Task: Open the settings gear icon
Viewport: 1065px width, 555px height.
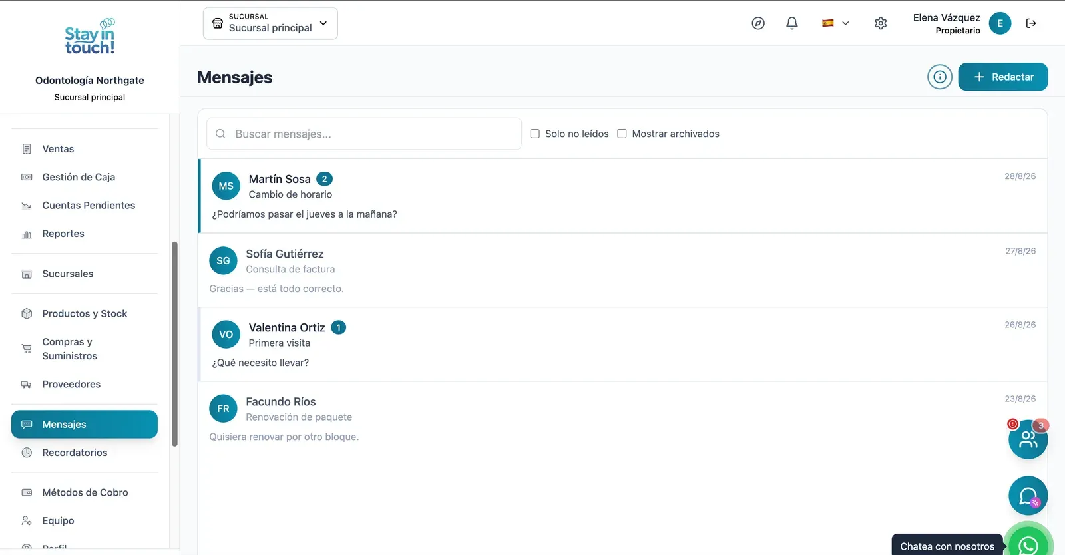Action: point(881,23)
